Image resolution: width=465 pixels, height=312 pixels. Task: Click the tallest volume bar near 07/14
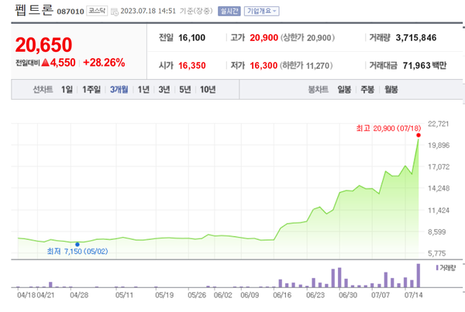coord(419,276)
